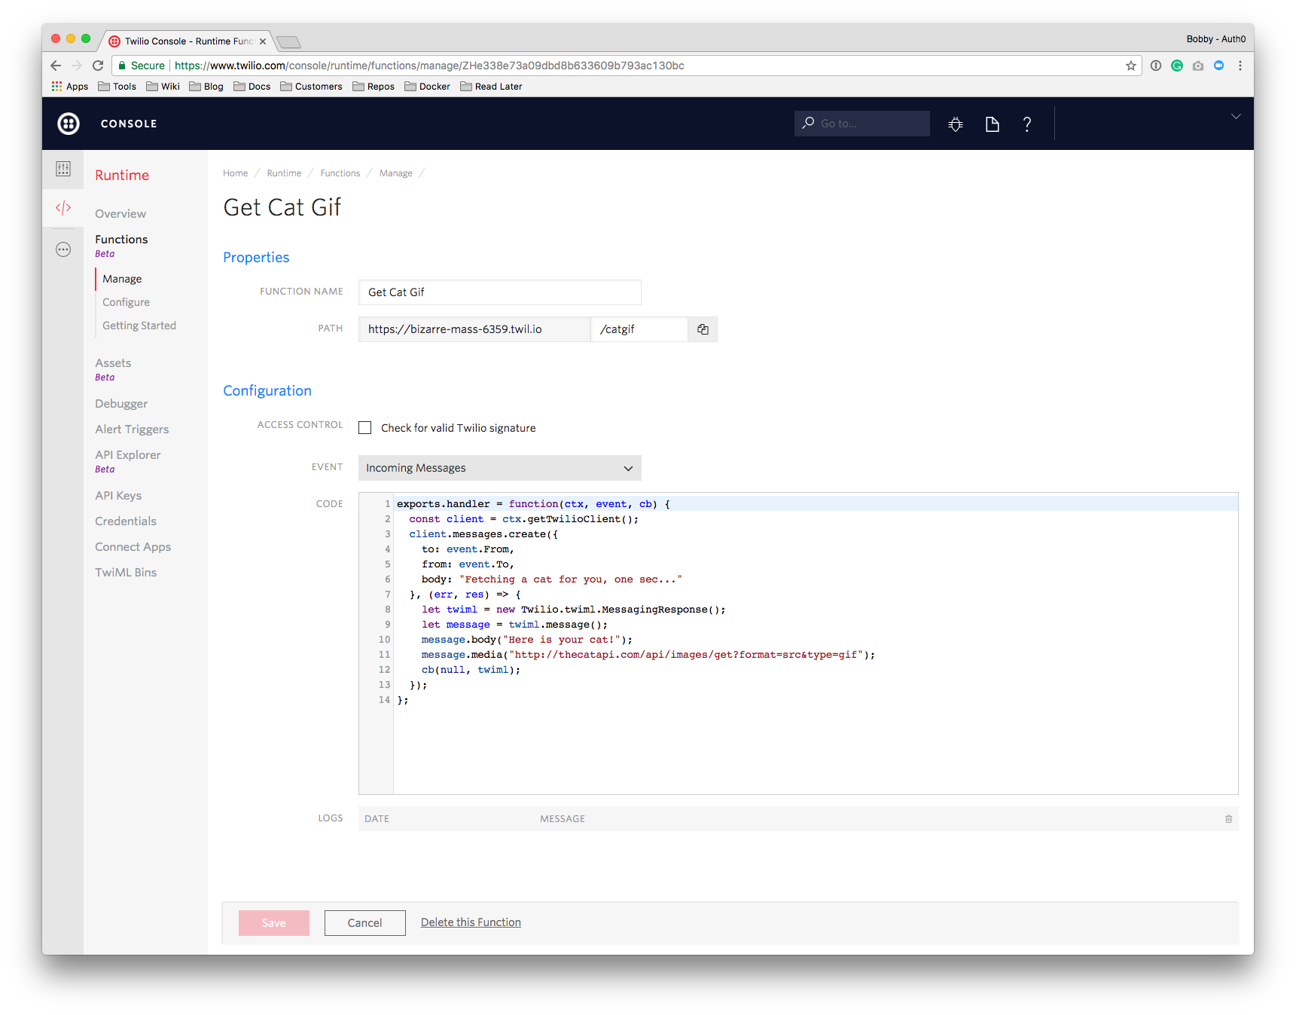Select Functions in the sidebar
The width and height of the screenshot is (1296, 1015).
(121, 240)
